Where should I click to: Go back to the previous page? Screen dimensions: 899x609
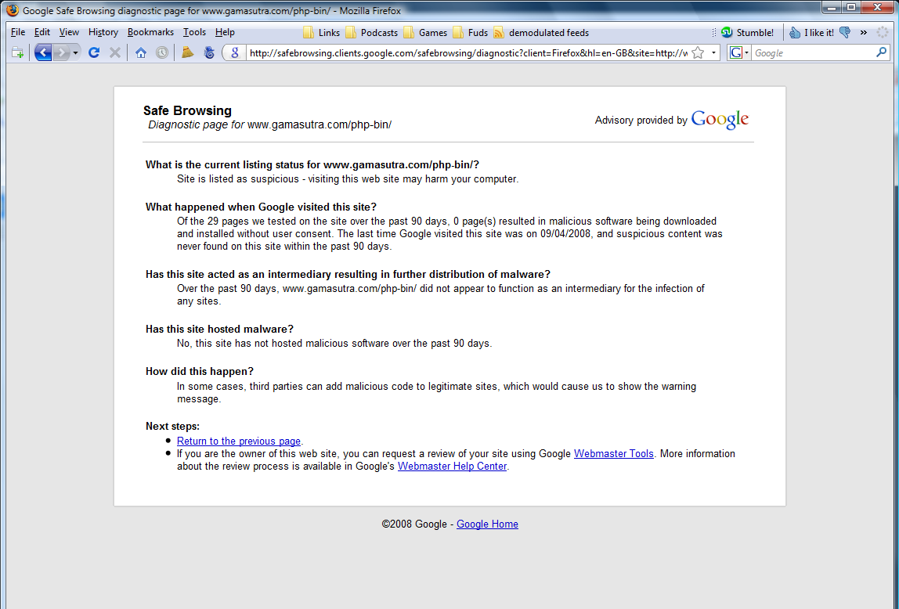[43, 52]
